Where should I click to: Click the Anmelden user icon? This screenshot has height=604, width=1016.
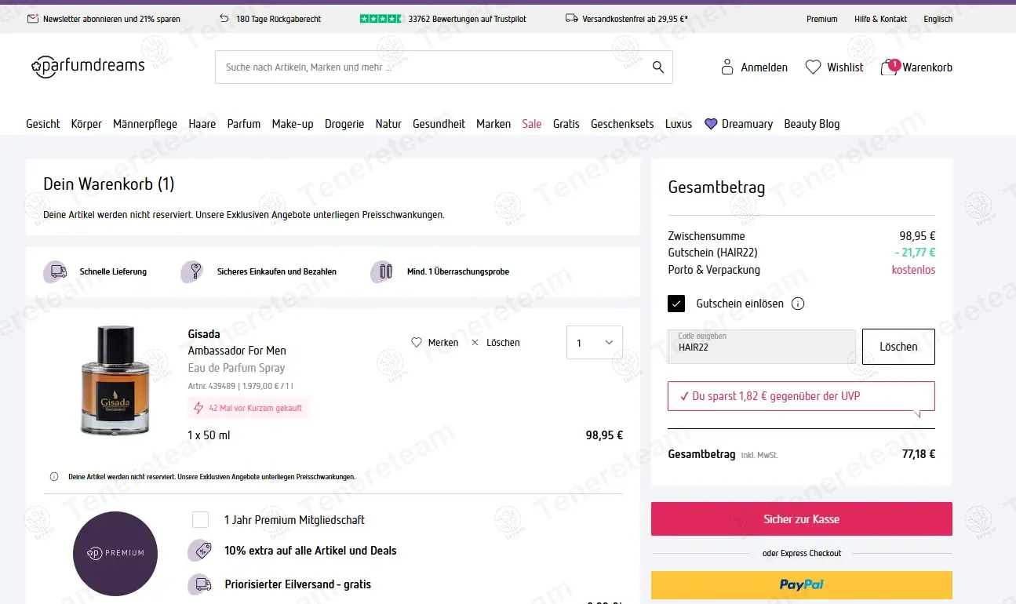[727, 67]
